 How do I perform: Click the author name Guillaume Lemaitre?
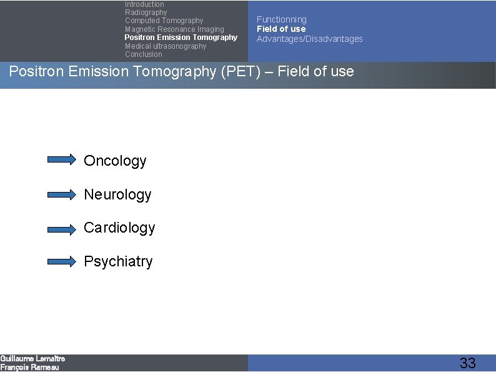pos(32,359)
